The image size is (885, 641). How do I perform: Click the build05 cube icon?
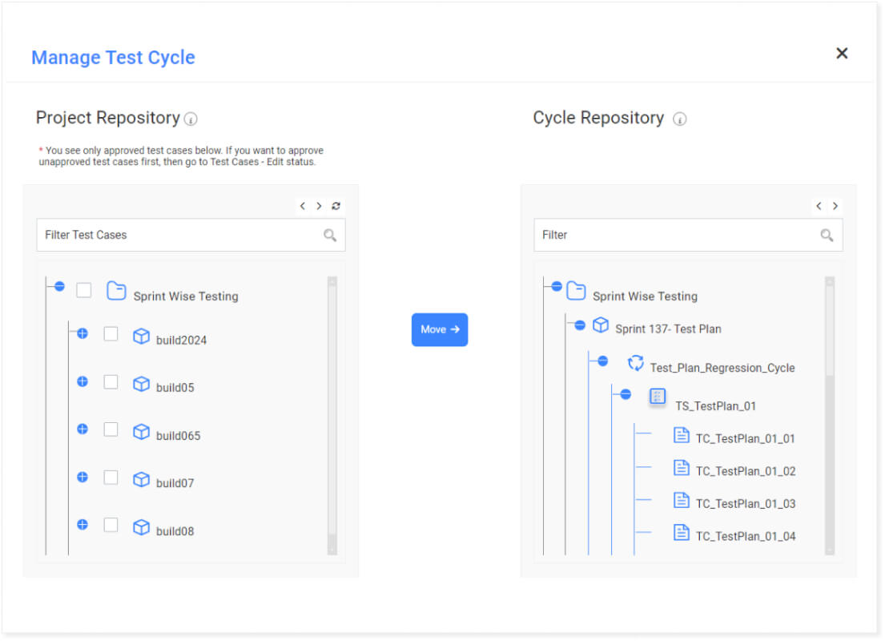(x=141, y=384)
